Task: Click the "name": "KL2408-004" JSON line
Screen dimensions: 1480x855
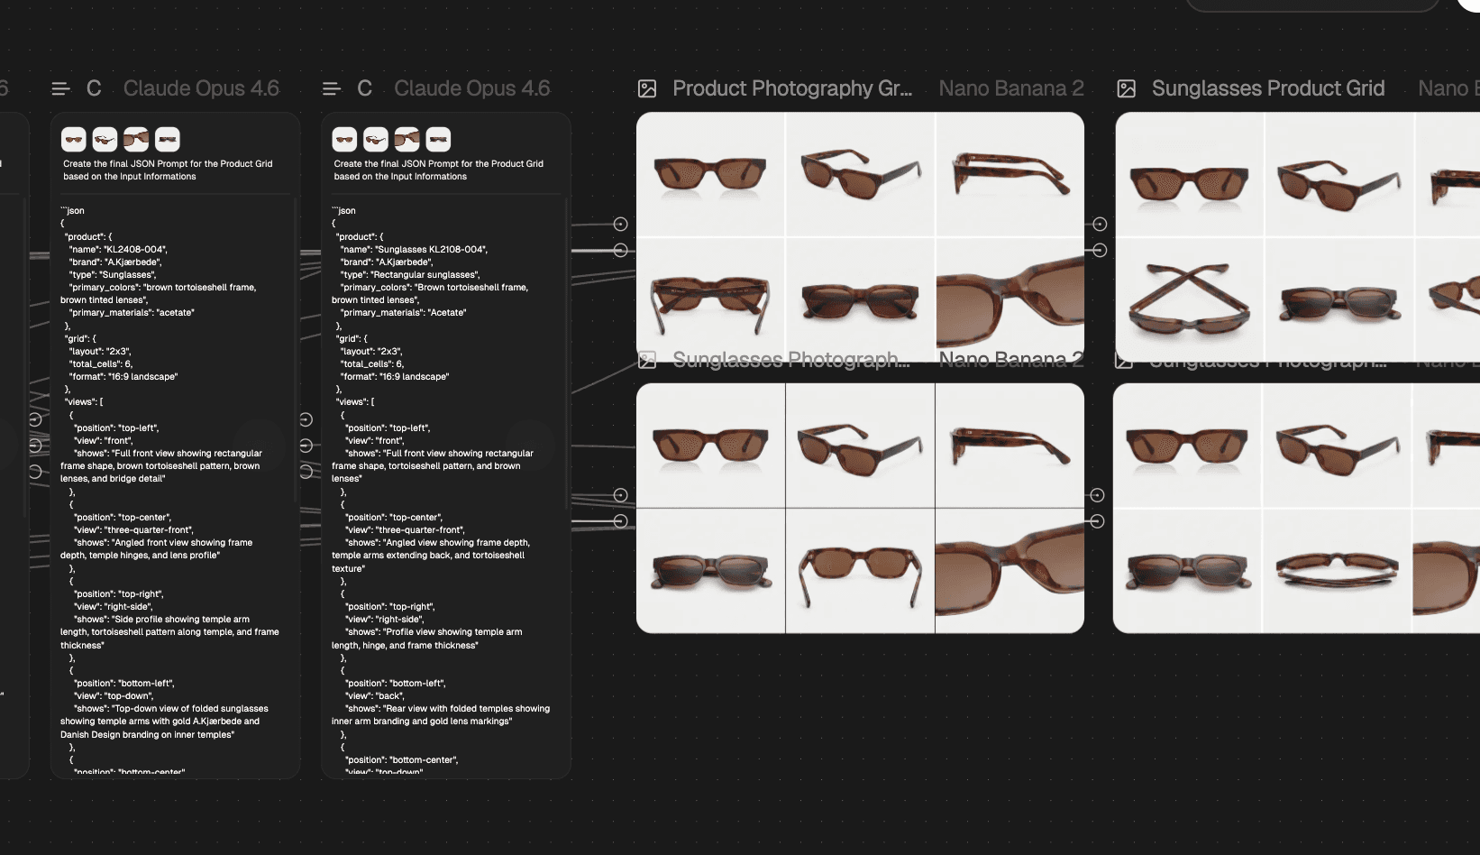Action: click(118, 250)
